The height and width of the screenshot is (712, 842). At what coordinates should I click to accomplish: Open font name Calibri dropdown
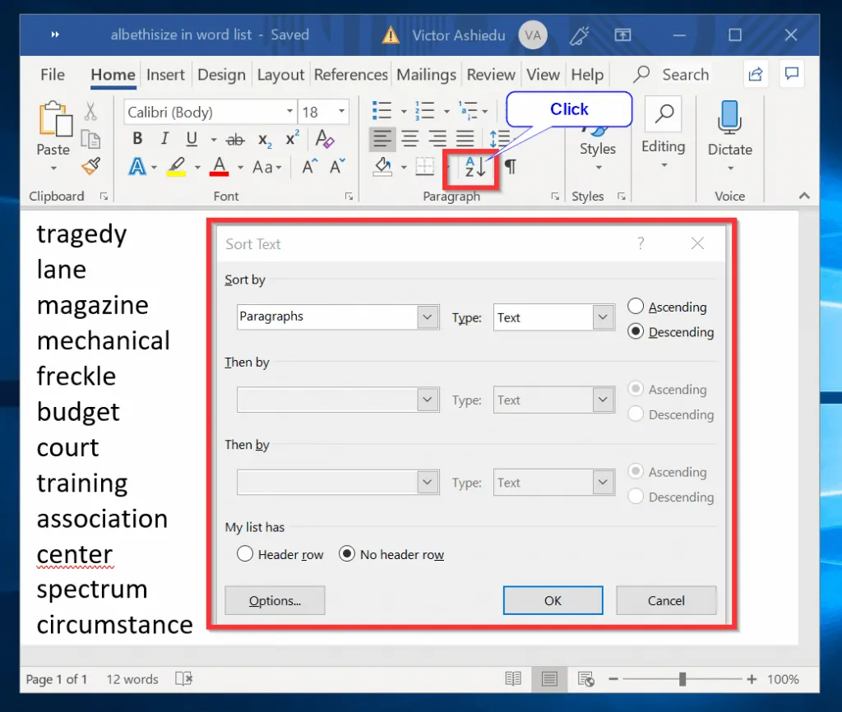coord(289,111)
